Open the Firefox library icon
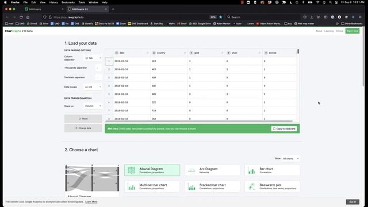This screenshot has width=368, height=207. (319, 17)
